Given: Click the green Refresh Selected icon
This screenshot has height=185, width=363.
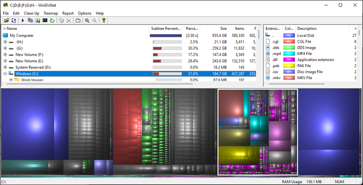Looking at the screenshot, I should point(52,21).
